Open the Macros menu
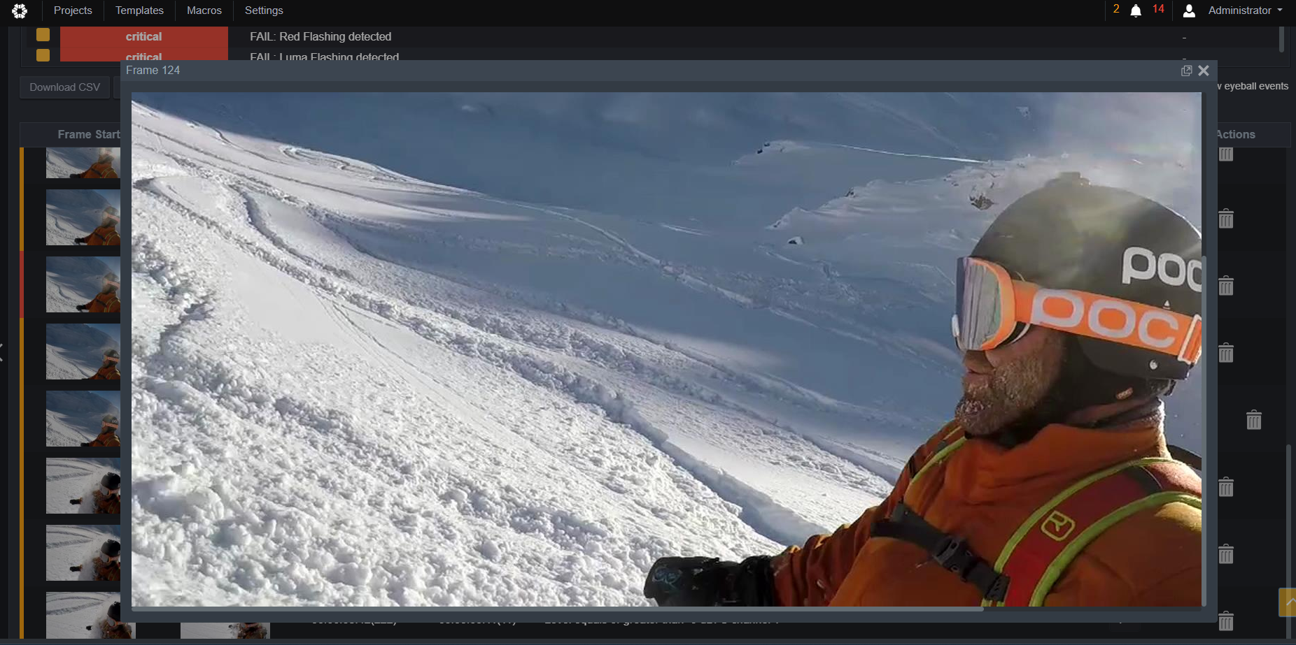Image resolution: width=1296 pixels, height=645 pixels. coord(204,10)
